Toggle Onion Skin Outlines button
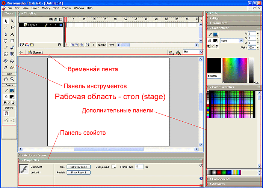Viewport: 263px width, 188px height. [x=77, y=45]
